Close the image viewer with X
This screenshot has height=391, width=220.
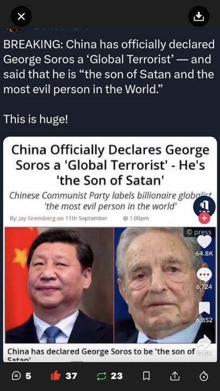click(21, 16)
